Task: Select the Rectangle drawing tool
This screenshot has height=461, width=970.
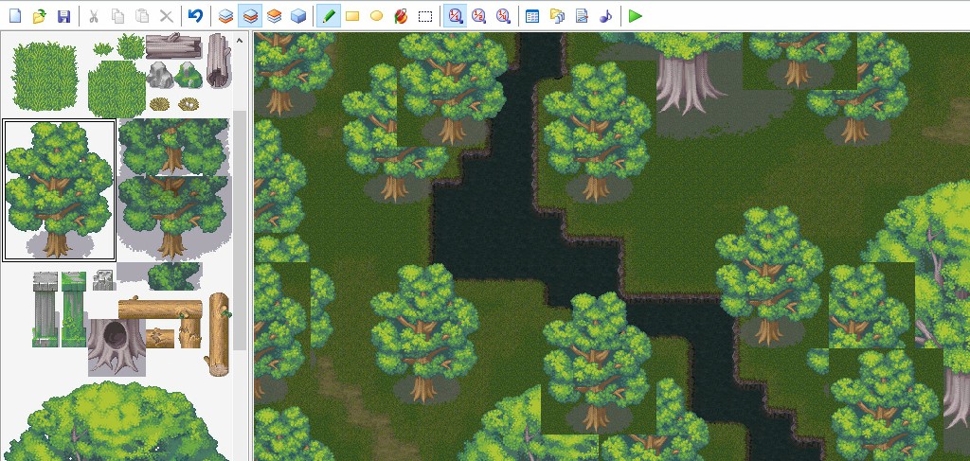Action: (352, 16)
